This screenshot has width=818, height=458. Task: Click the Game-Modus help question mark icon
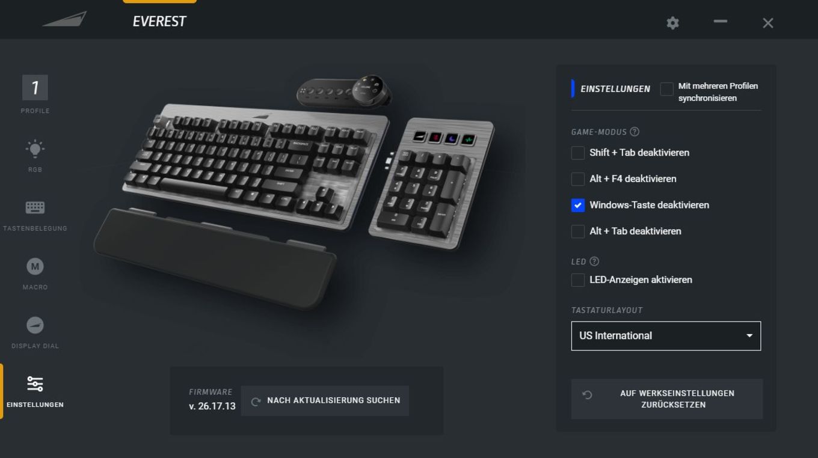click(635, 132)
